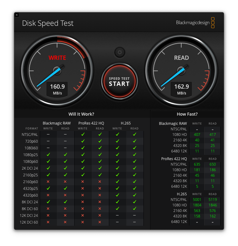Click ProRes 422 HQ read cross for 2160p60
The image size is (238, 246).
point(100,182)
